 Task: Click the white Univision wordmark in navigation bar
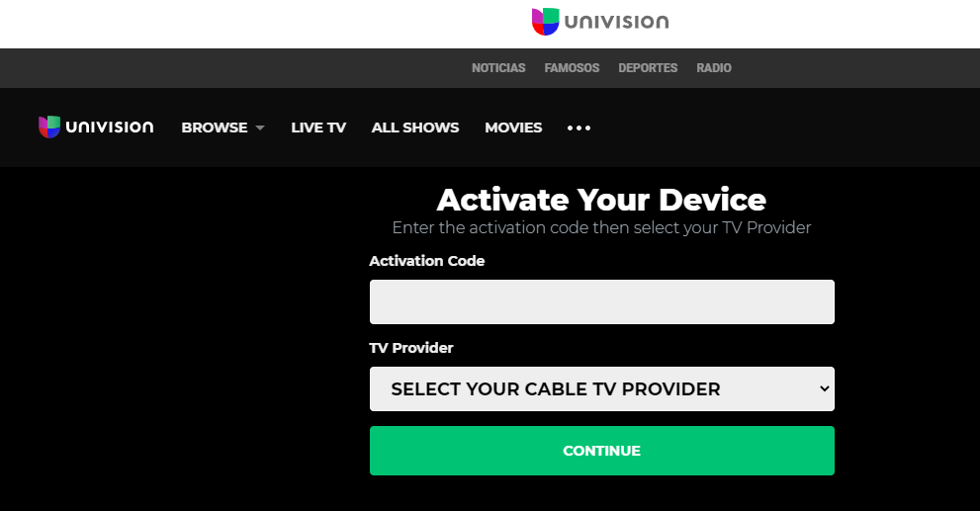[110, 127]
